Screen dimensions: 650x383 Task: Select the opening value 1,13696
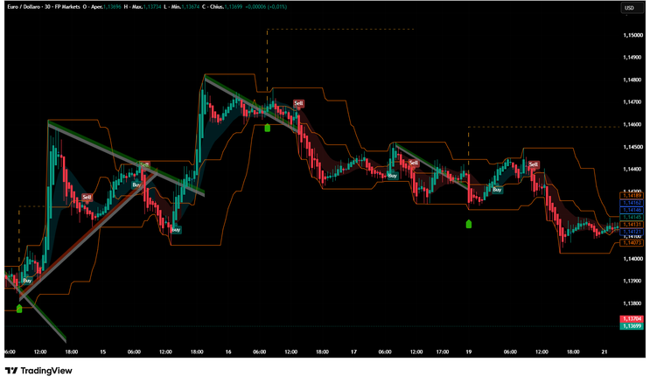pyautogui.click(x=112, y=7)
